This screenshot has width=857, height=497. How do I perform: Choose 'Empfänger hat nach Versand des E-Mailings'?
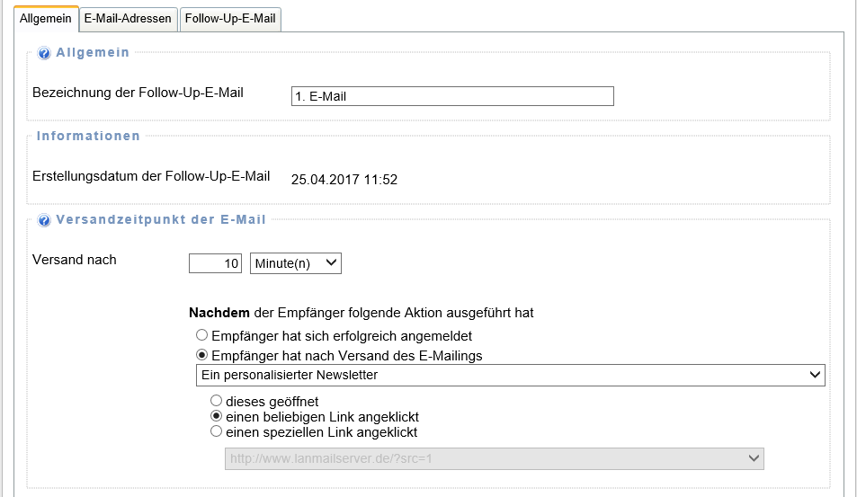pos(202,356)
